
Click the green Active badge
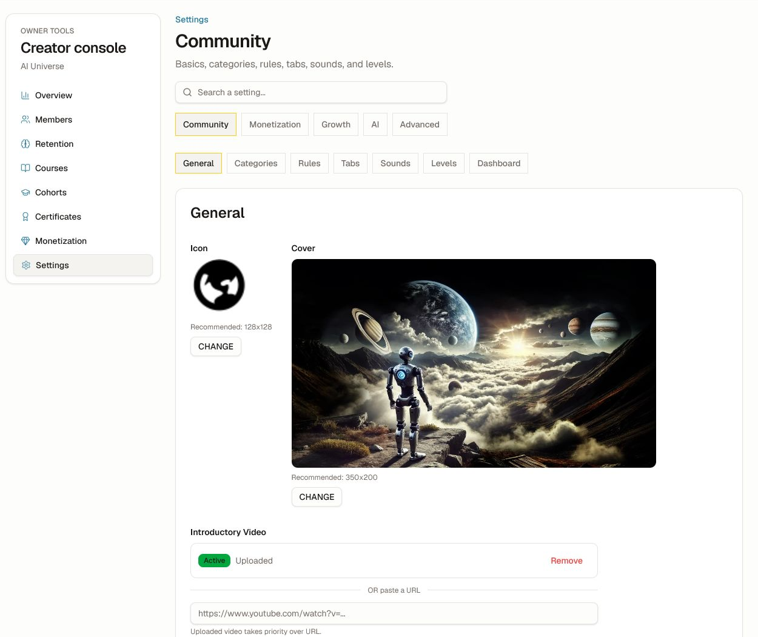pos(214,561)
